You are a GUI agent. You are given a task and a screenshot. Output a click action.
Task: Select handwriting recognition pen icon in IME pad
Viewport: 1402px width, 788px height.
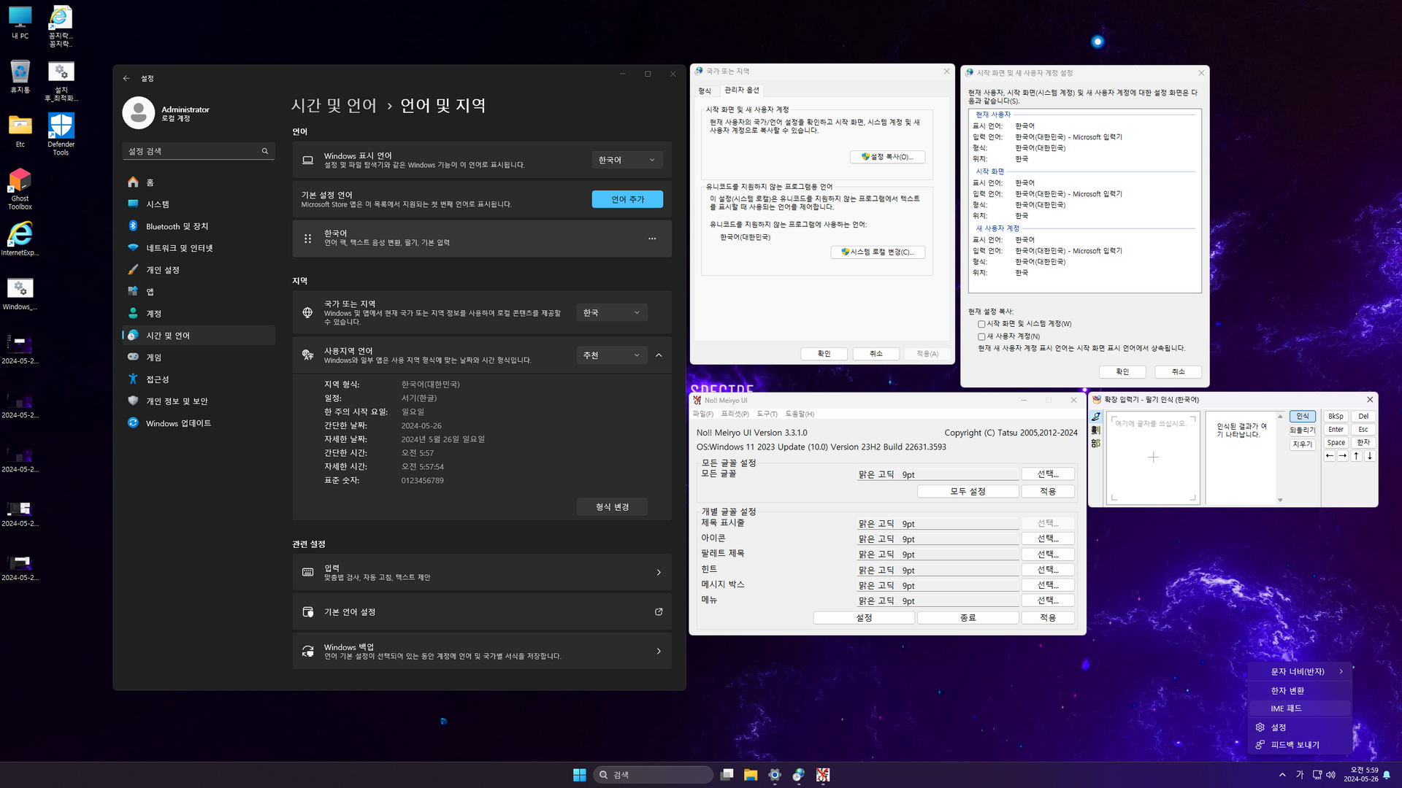[1096, 417]
